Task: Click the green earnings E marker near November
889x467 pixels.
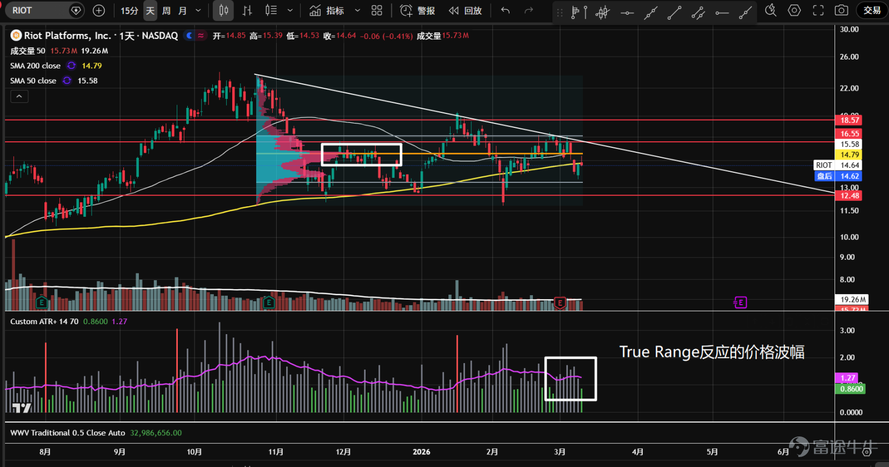Action: click(x=269, y=303)
